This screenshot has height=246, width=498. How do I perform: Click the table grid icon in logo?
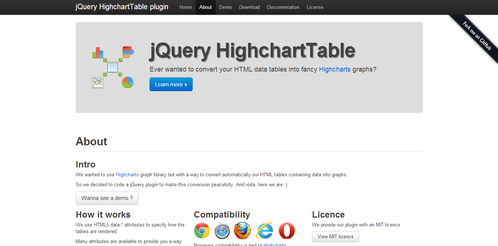point(113,67)
